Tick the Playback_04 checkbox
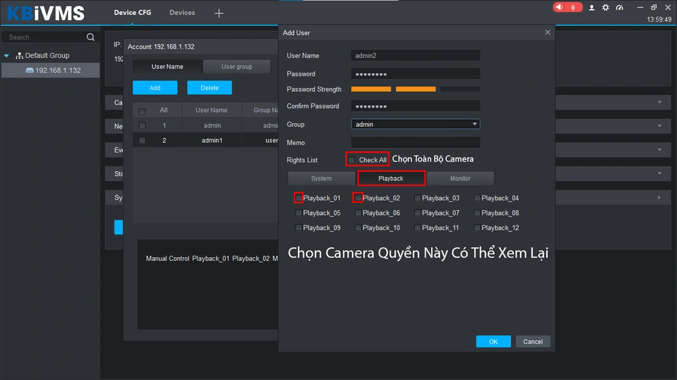 pyautogui.click(x=477, y=198)
